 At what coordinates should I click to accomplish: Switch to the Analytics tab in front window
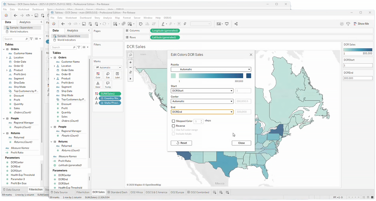pos(73,30)
